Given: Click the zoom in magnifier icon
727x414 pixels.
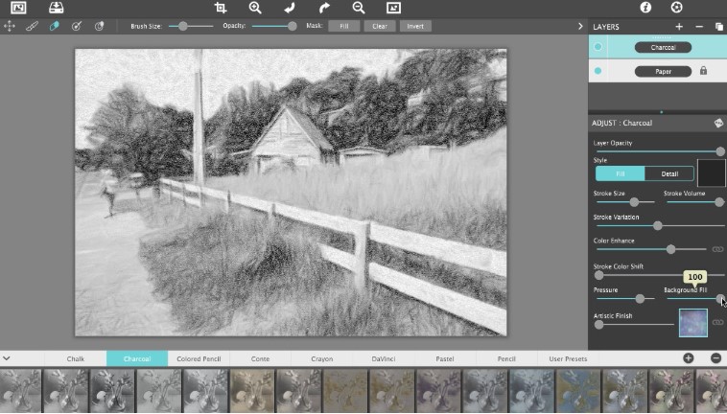Looking at the screenshot, I should [x=255, y=8].
